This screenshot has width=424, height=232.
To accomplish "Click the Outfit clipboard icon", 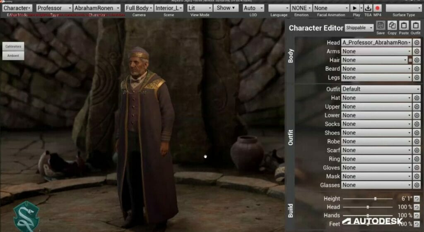I will [415, 26].
